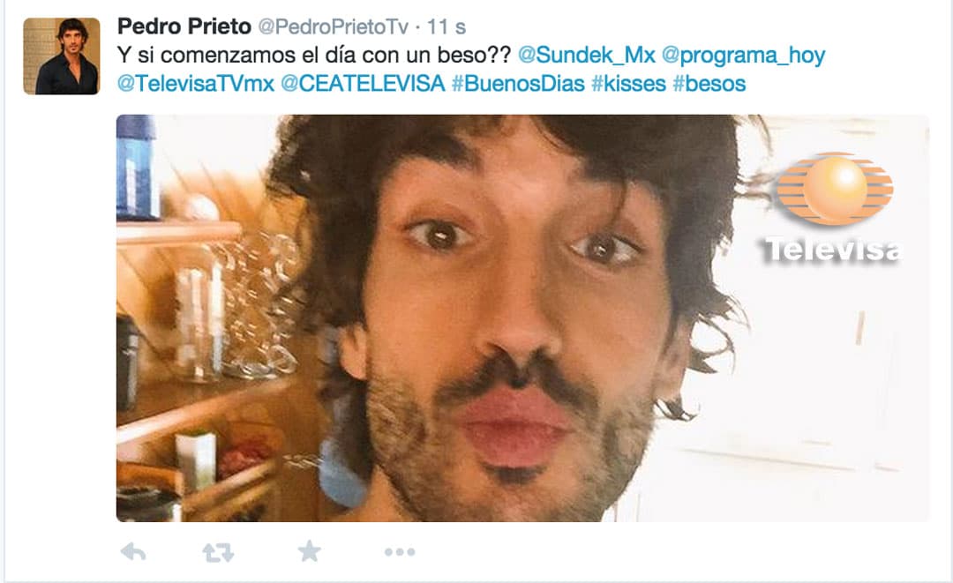
Task: Click the Televisa logo watermark in the photo
Action: click(834, 207)
